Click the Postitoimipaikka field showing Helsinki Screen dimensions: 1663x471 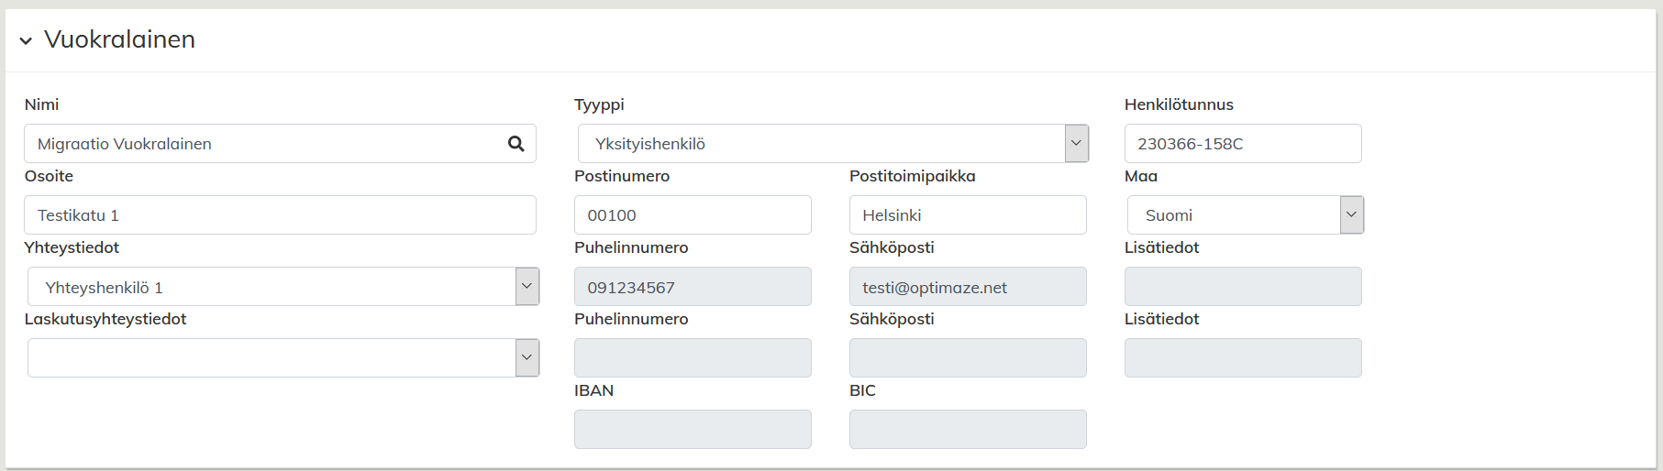pyautogui.click(x=968, y=215)
